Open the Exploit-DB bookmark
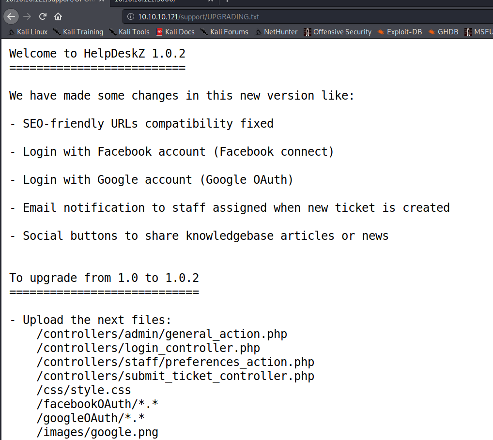 400,32
